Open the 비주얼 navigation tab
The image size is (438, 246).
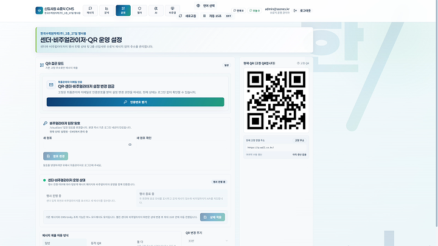click(x=172, y=10)
